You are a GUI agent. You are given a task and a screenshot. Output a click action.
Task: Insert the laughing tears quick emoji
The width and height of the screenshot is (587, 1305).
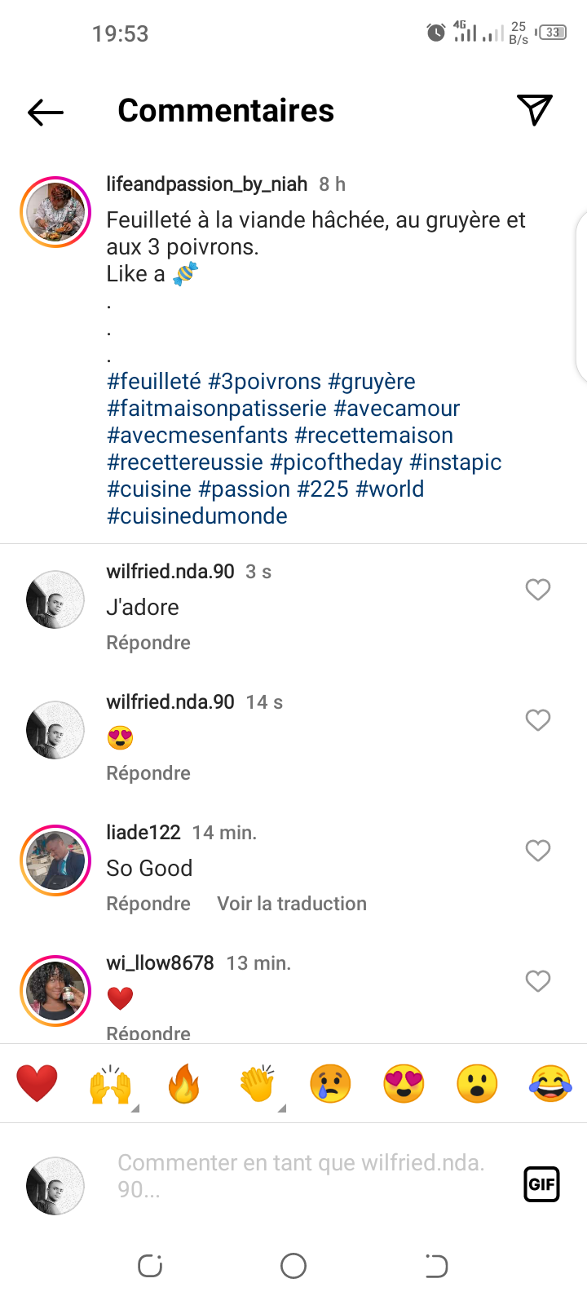(x=550, y=1084)
